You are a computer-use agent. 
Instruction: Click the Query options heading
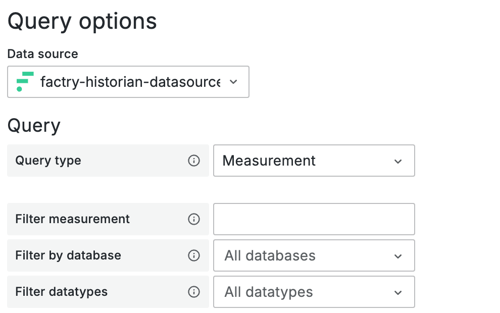[82, 22]
